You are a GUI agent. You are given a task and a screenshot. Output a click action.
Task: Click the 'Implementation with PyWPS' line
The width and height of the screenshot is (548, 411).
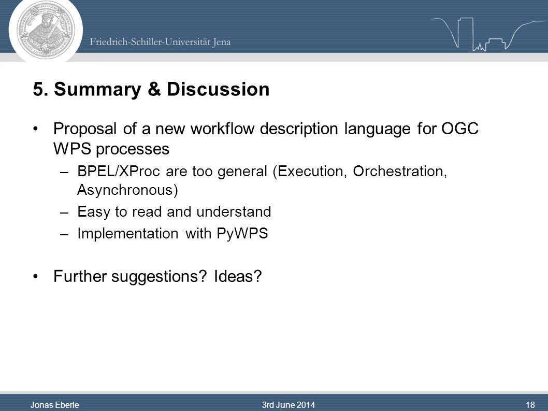click(172, 233)
